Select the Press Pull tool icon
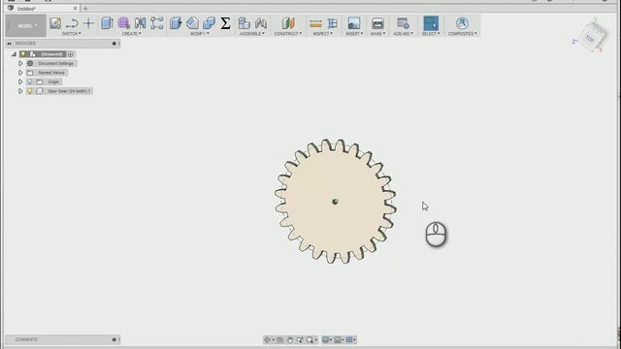This screenshot has height=349, width=621. pos(176,23)
